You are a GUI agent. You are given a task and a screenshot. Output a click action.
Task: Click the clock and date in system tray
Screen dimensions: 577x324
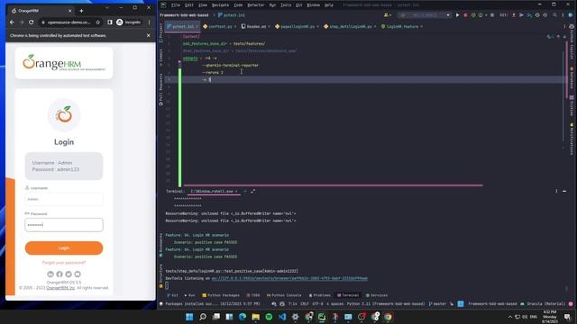[x=550, y=317]
